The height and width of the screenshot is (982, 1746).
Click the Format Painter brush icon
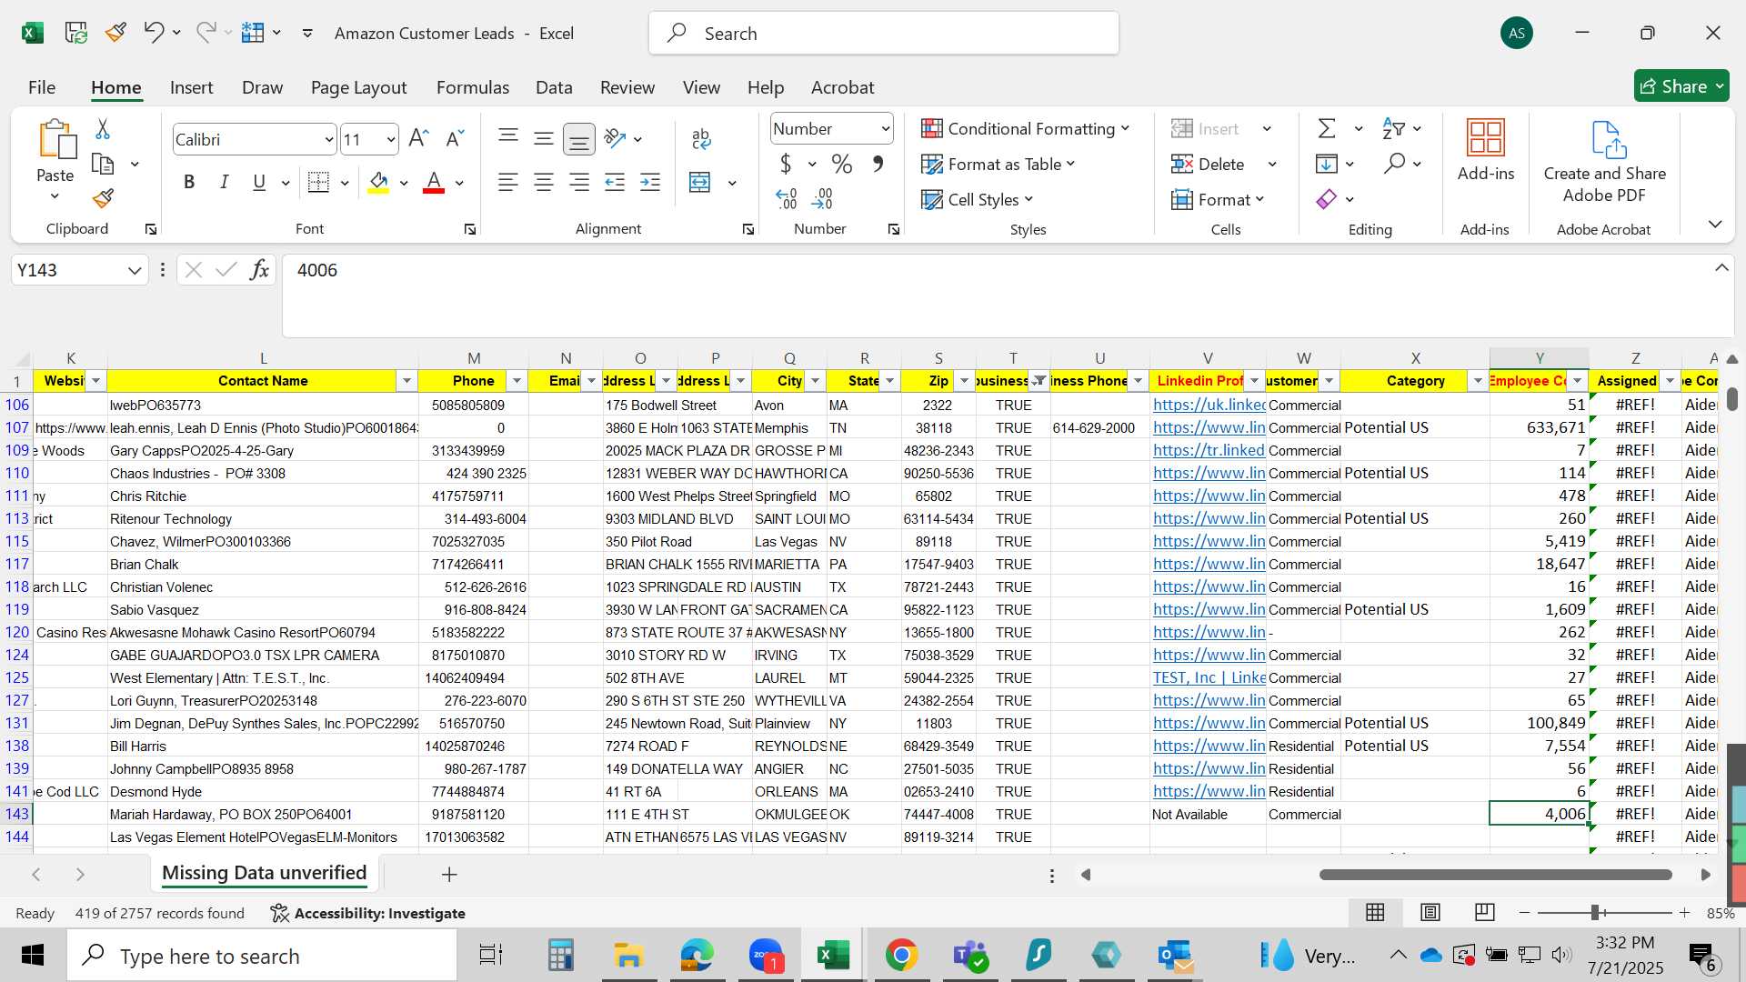pos(103,198)
